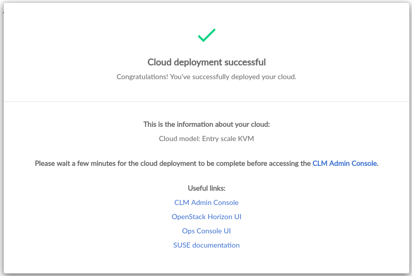Visit the SUSE documentation link
The image size is (412, 276).
click(x=206, y=245)
